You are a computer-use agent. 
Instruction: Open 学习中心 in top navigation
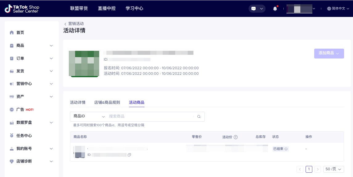click(134, 8)
